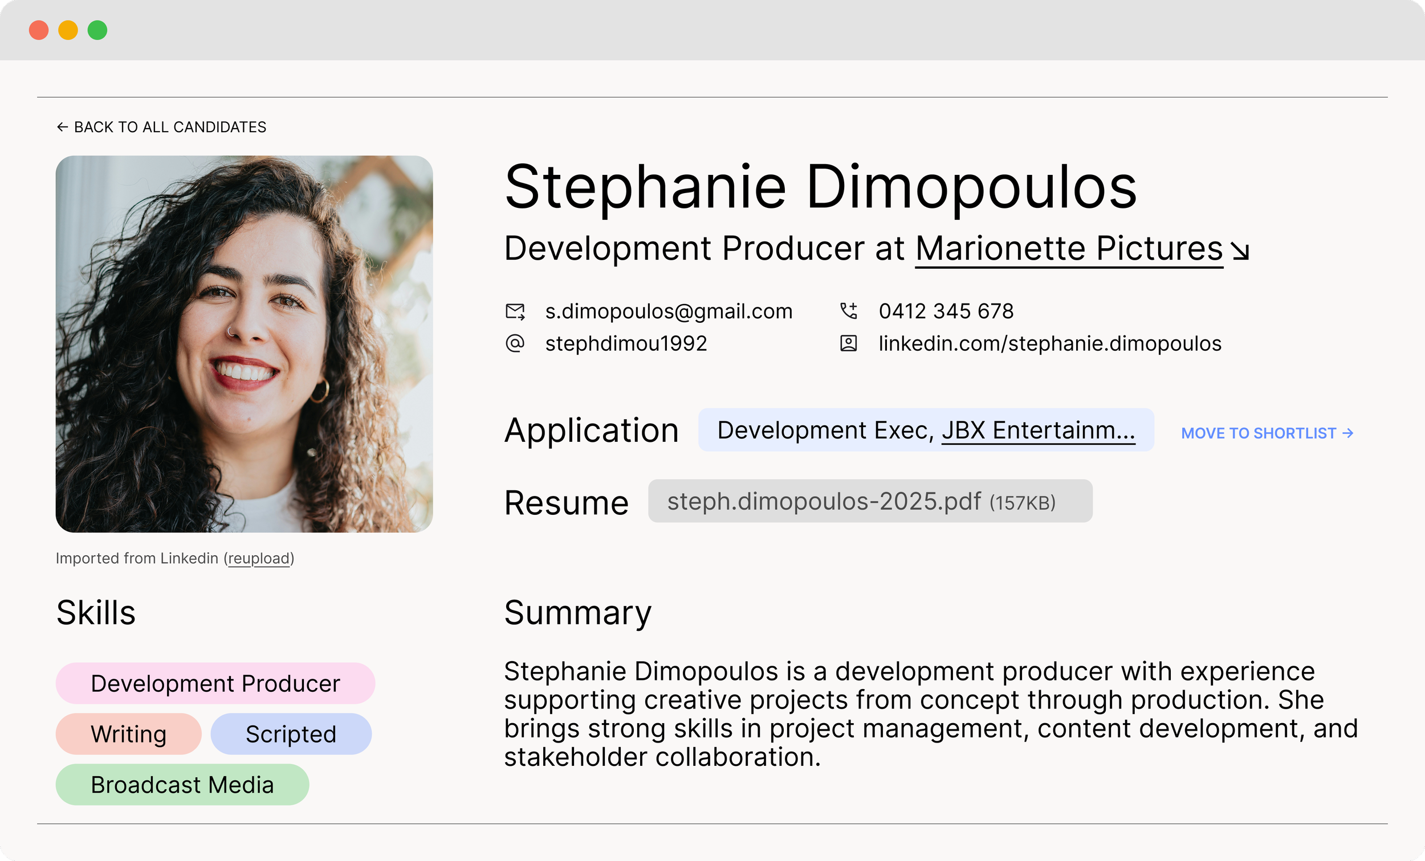Open resume file steph.dimopoulos-2025.pdf

pyautogui.click(x=870, y=501)
